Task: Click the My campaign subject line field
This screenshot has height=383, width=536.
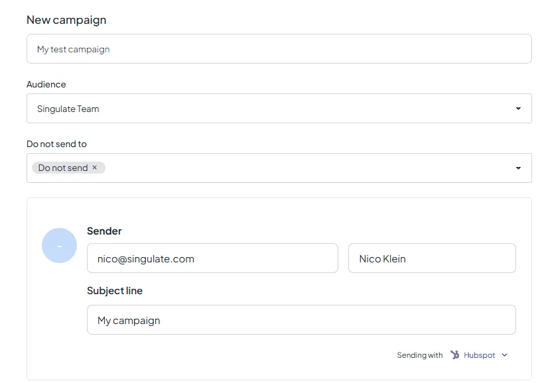Action: tap(301, 319)
